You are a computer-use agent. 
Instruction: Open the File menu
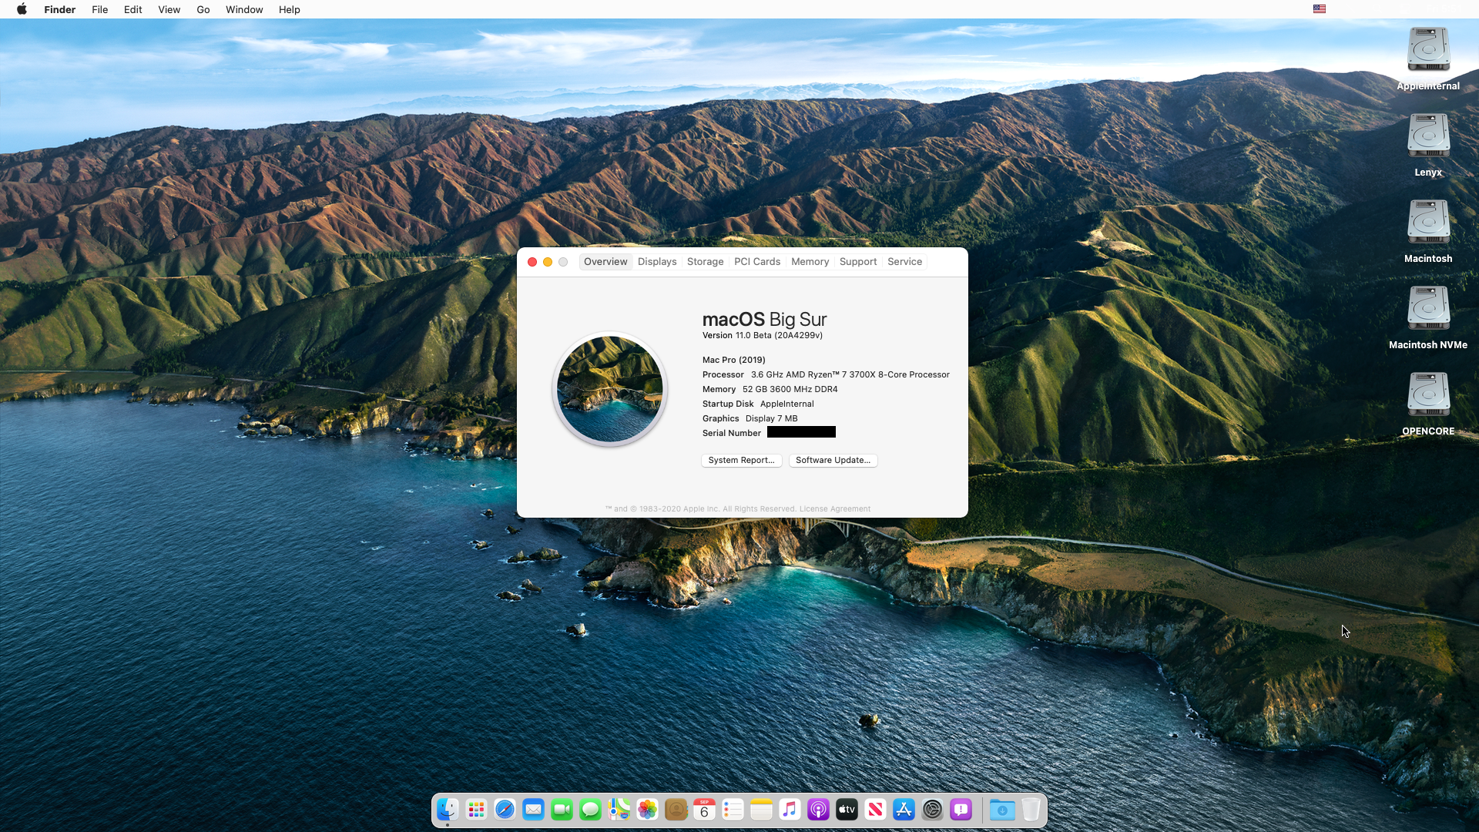point(99,9)
